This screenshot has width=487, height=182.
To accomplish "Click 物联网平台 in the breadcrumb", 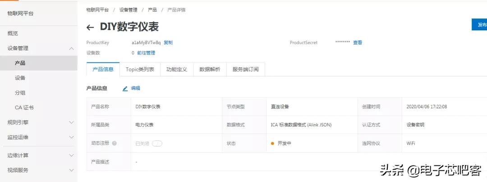I will click(x=97, y=10).
